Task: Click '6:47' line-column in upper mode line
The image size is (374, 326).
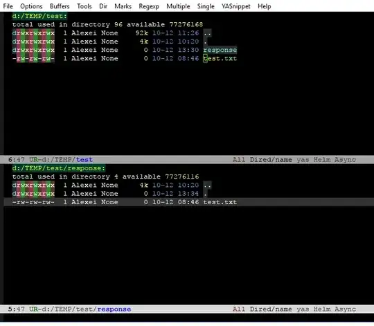Action: (16, 159)
